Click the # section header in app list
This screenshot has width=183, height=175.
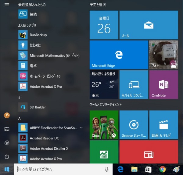click(20, 98)
